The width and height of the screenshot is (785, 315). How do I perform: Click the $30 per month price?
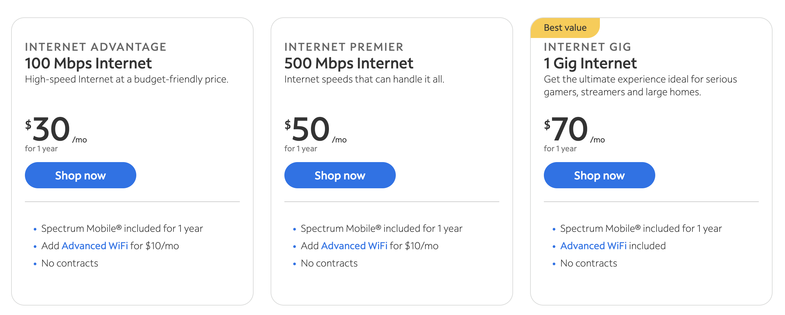(x=56, y=130)
